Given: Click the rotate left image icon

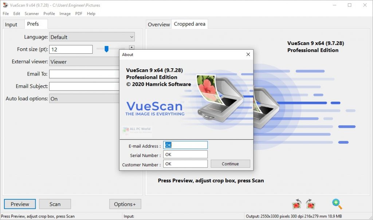Looking at the screenshot, I should pos(297,204).
